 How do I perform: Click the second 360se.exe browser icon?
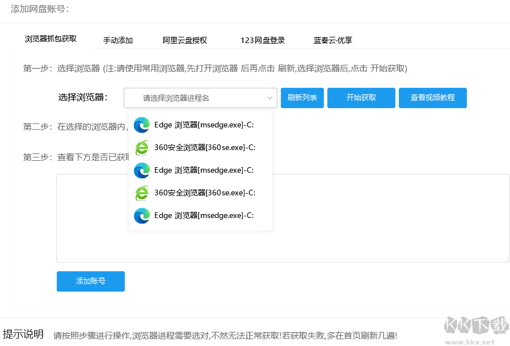point(141,193)
